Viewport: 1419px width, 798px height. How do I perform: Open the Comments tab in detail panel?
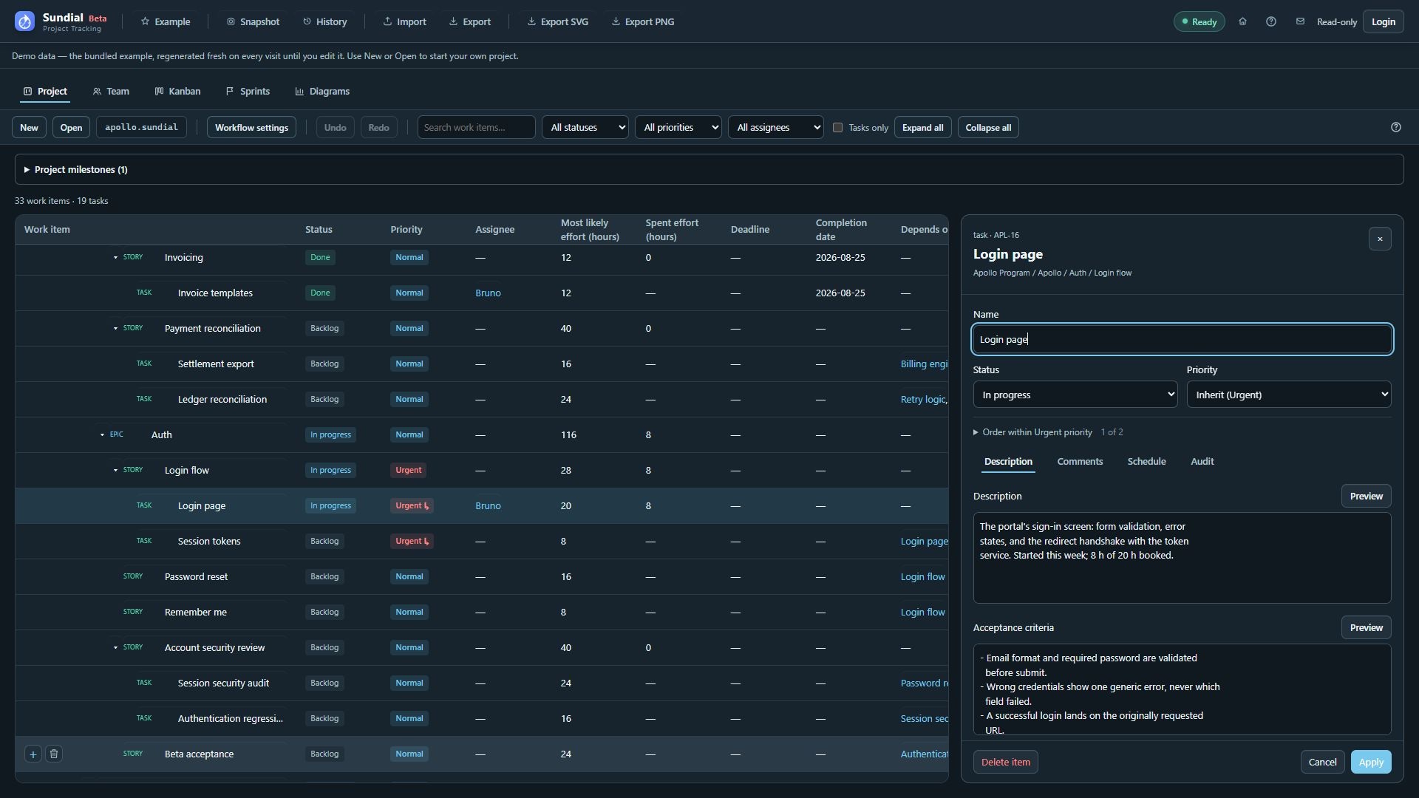click(x=1080, y=461)
